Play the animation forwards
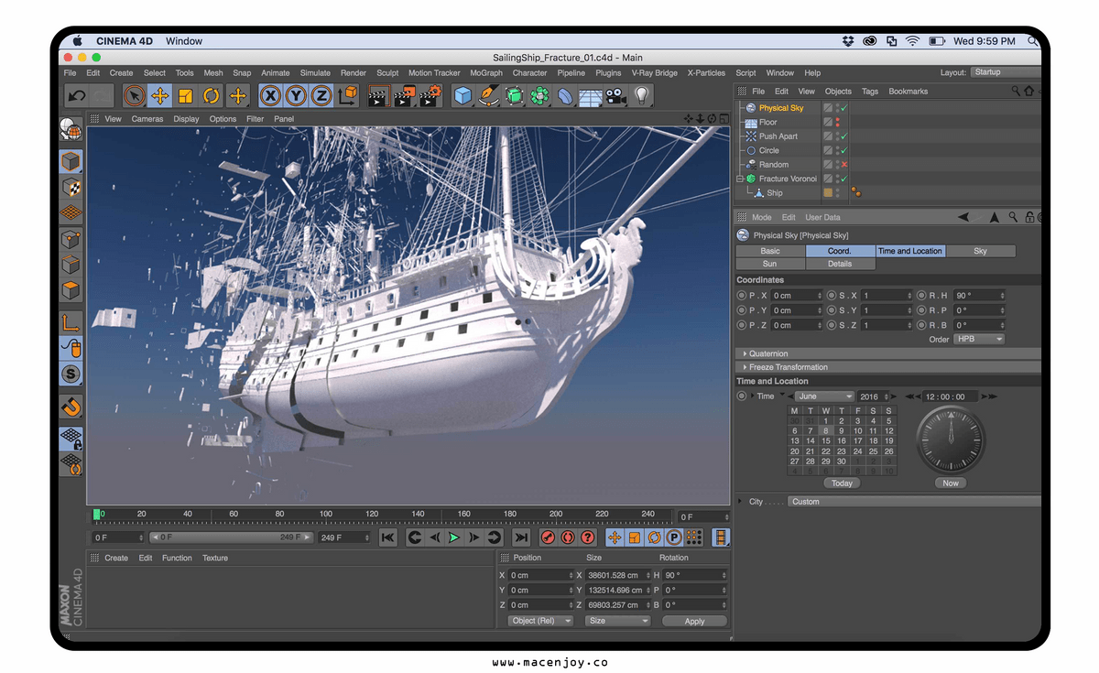The height and width of the screenshot is (673, 1099). (453, 537)
